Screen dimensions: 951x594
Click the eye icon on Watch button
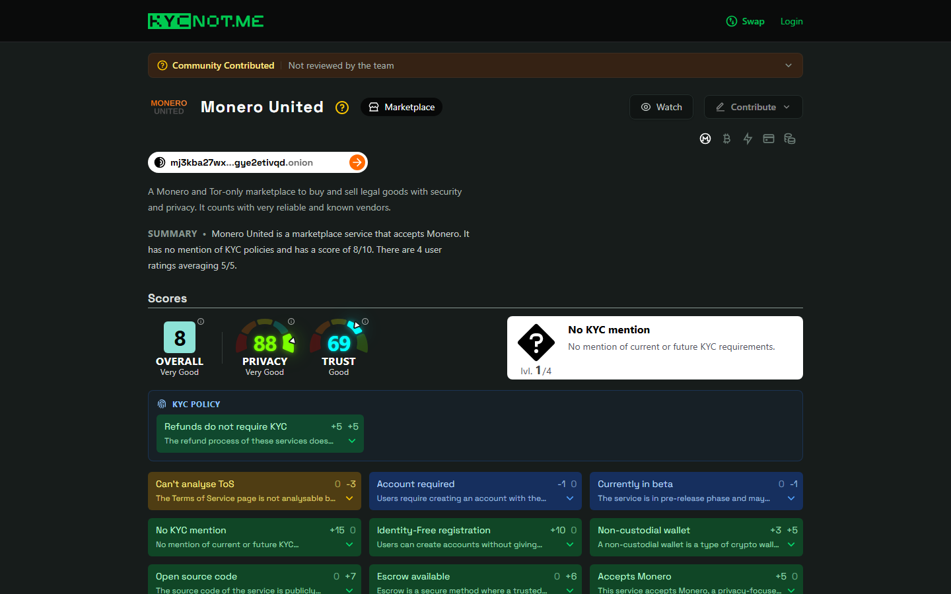tap(646, 107)
